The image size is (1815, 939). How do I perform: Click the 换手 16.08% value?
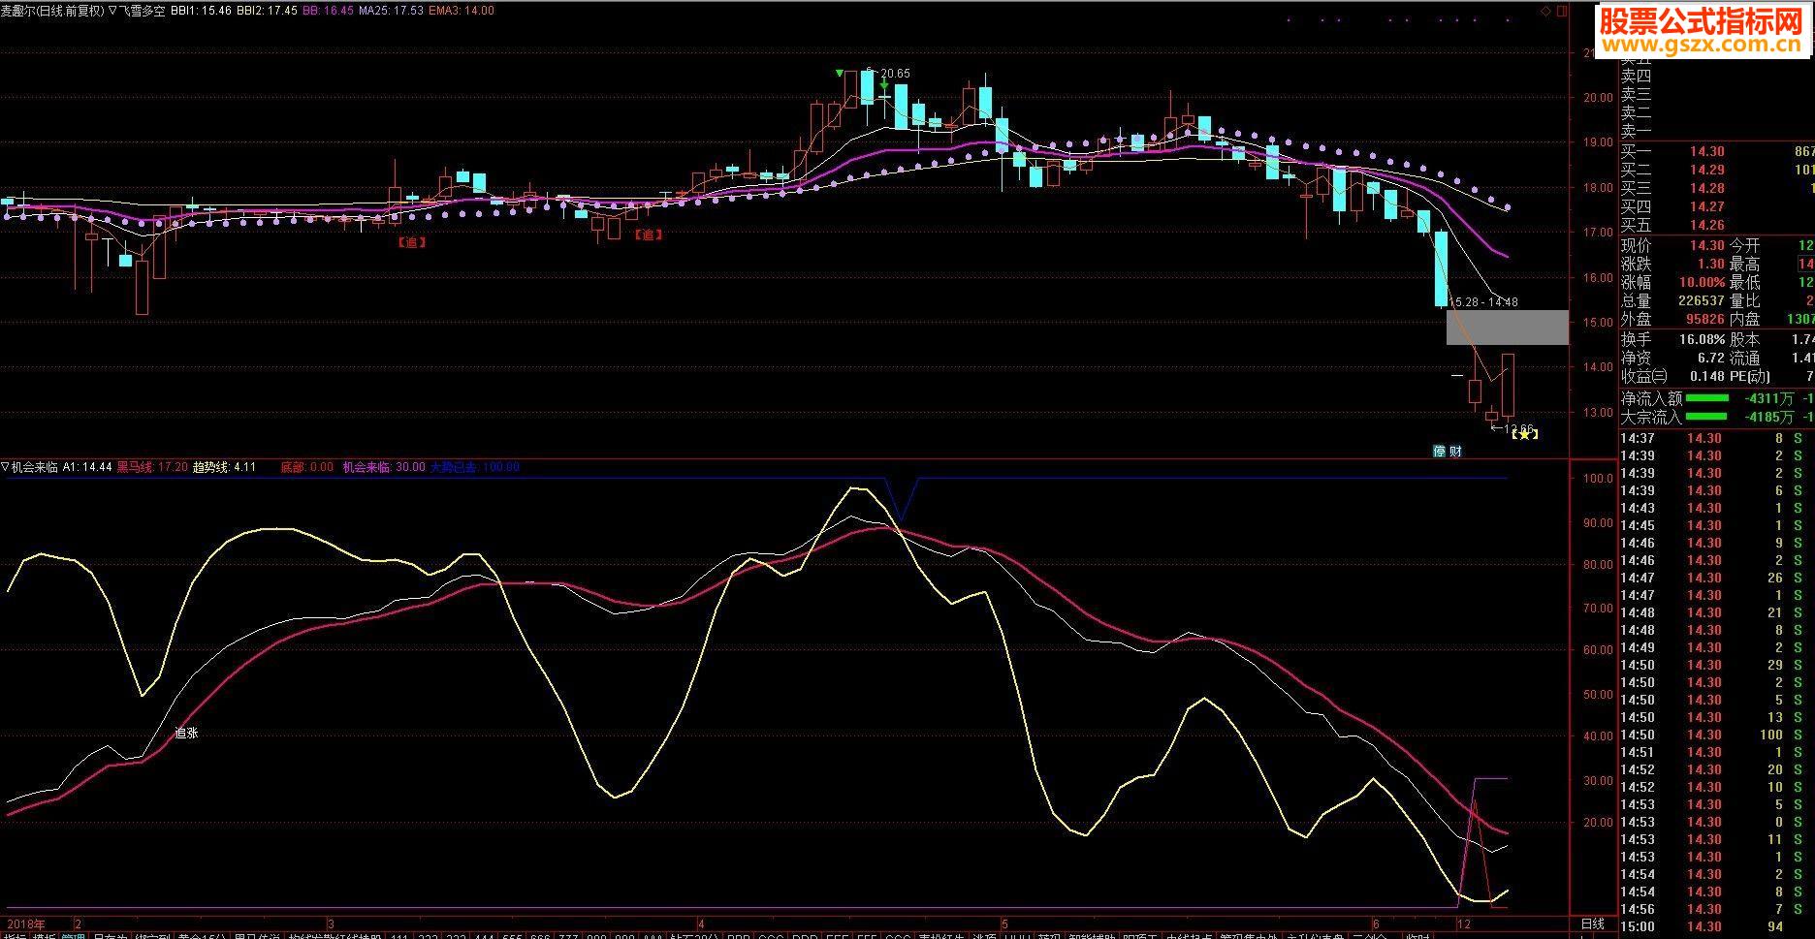[x=1702, y=340]
